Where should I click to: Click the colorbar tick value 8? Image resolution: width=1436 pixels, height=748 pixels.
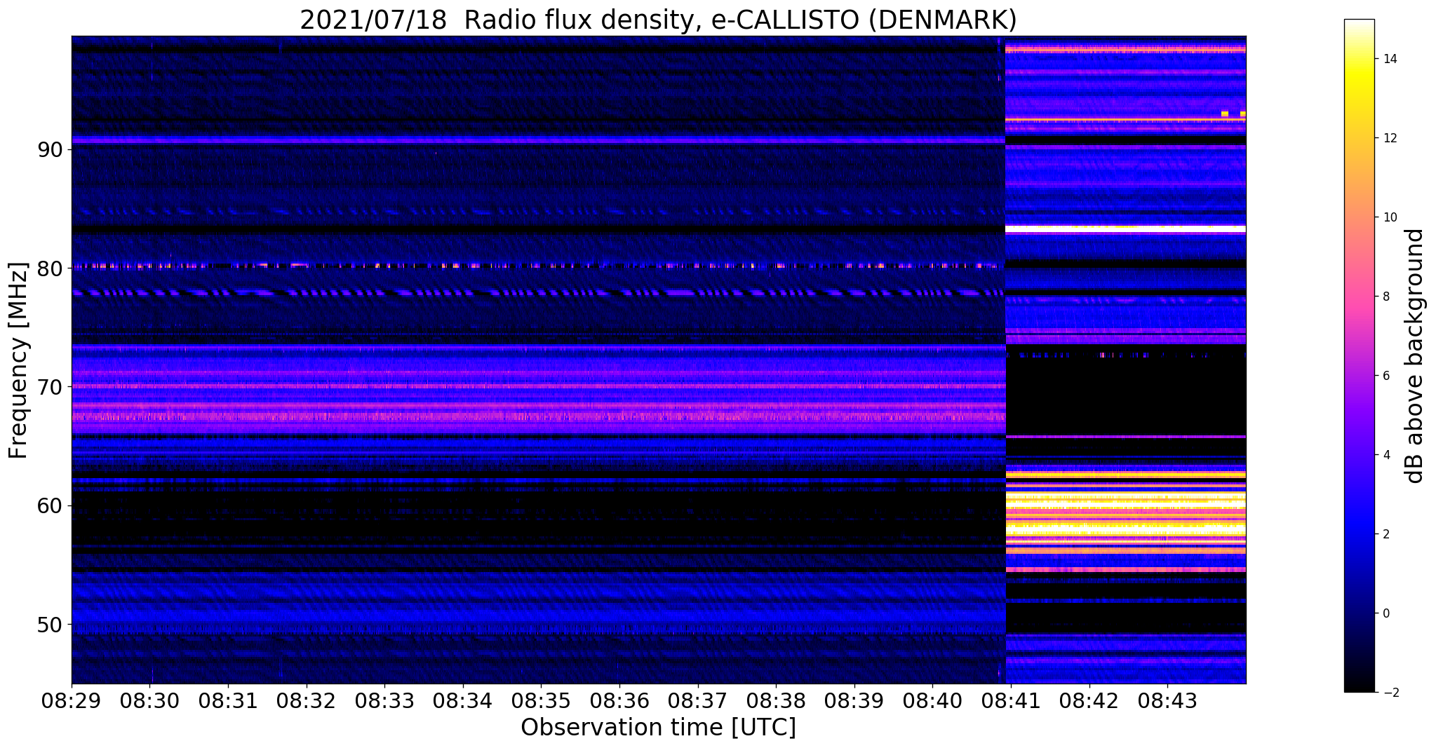[x=1385, y=297]
